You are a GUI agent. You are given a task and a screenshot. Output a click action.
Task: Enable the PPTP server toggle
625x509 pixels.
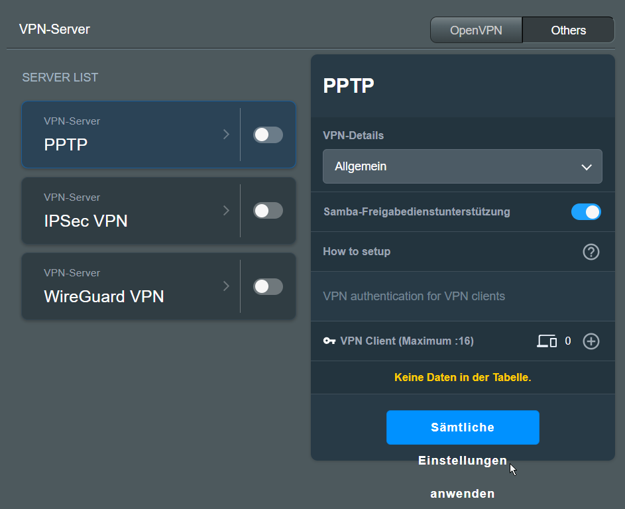click(268, 135)
